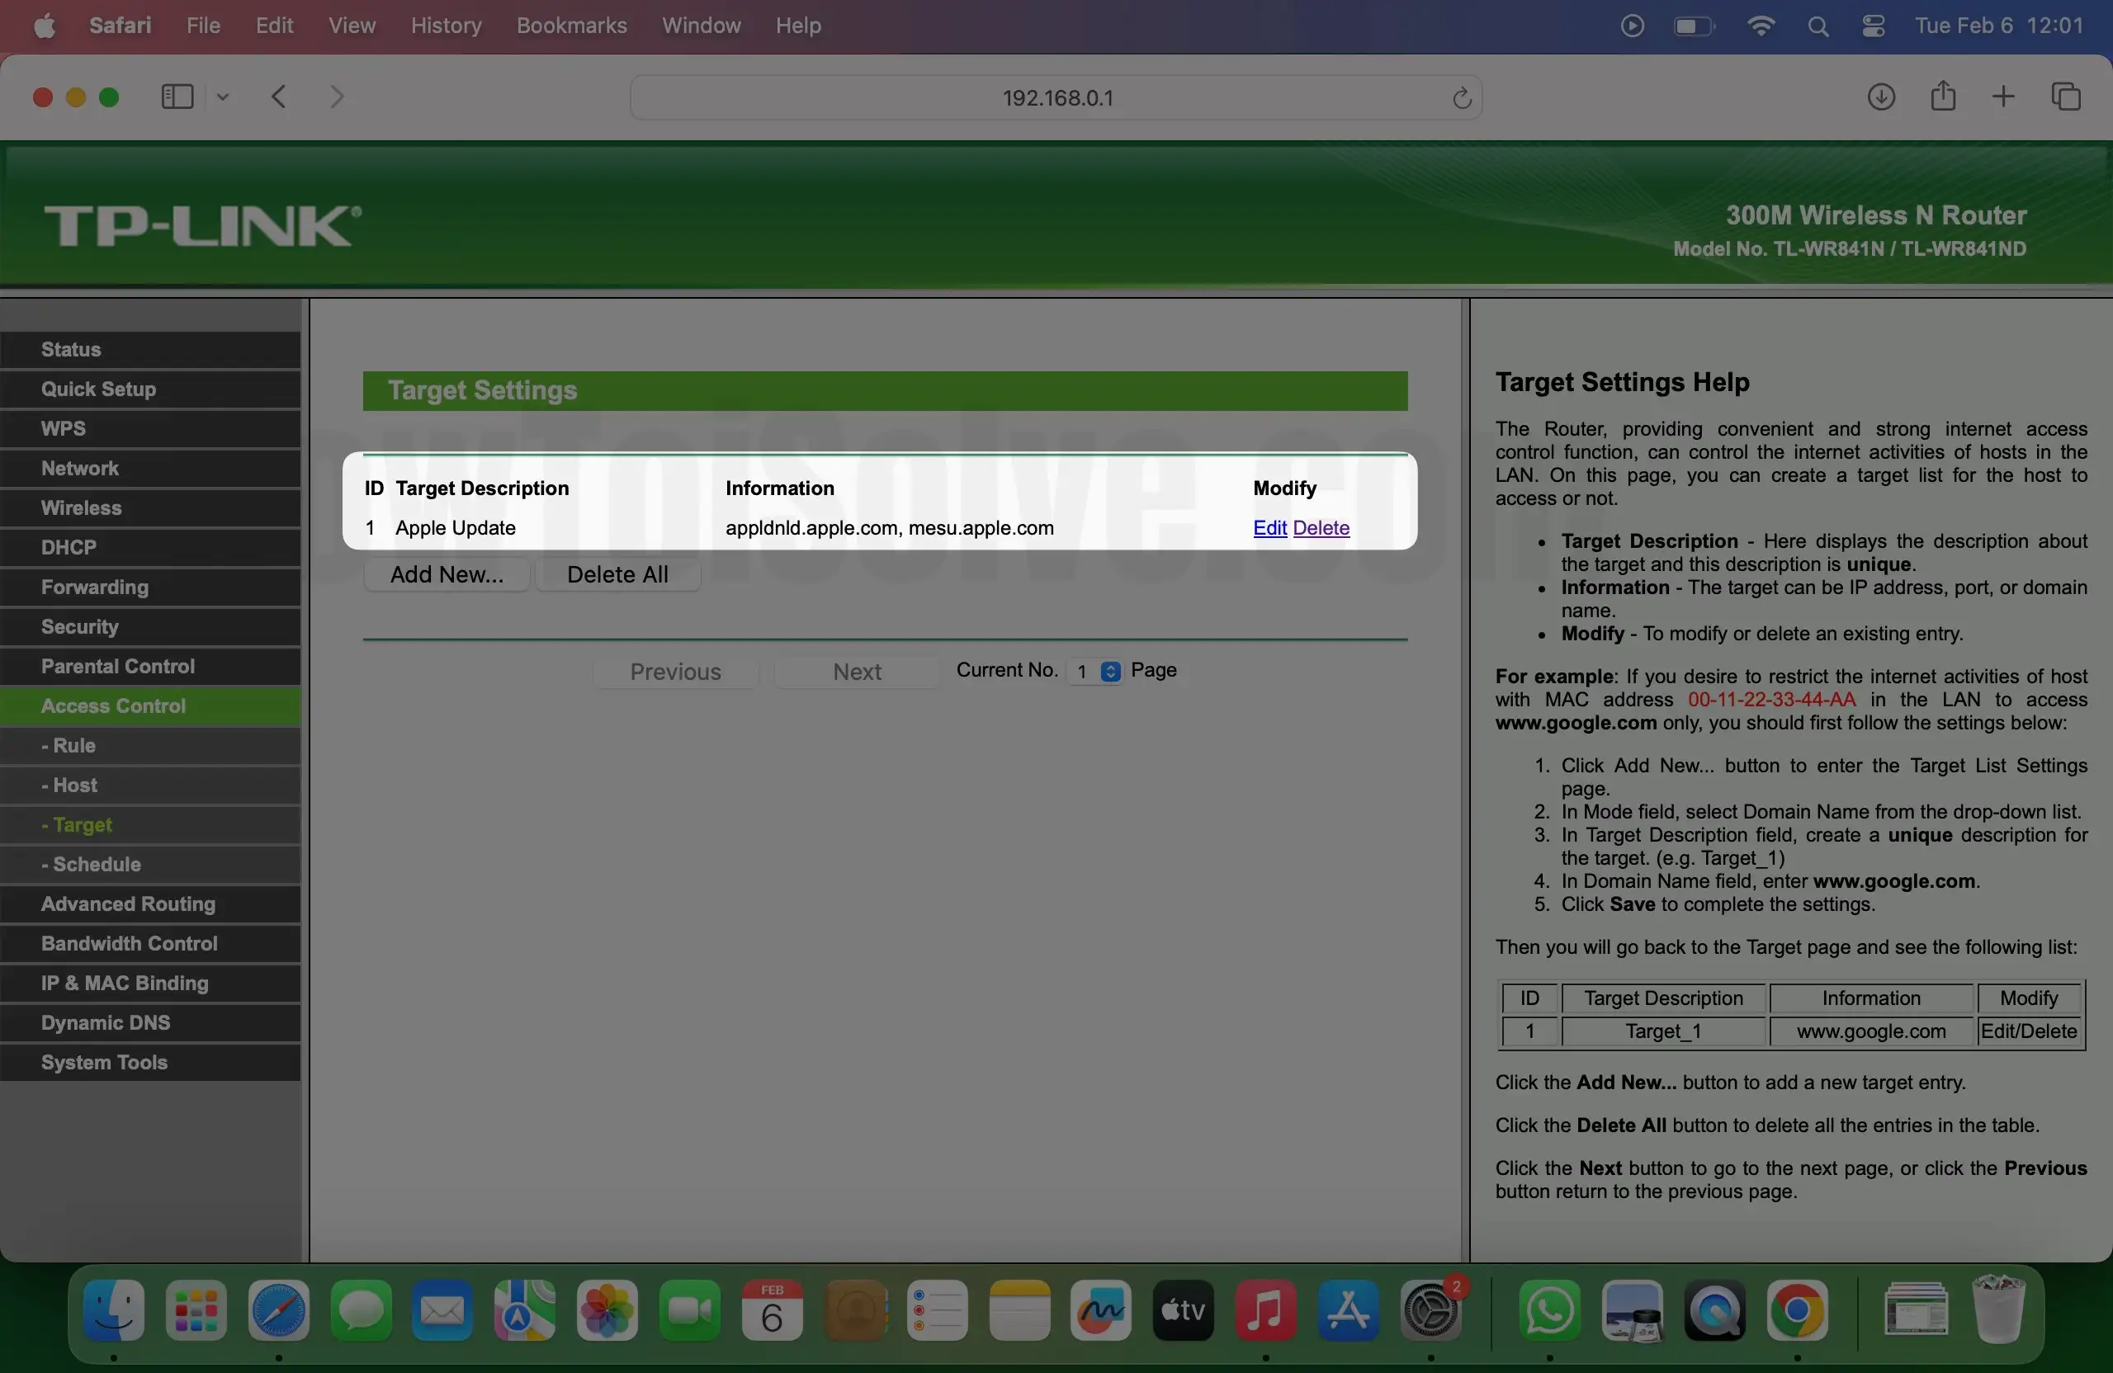Expand the sidebar options chevron in Safari

coord(223,97)
